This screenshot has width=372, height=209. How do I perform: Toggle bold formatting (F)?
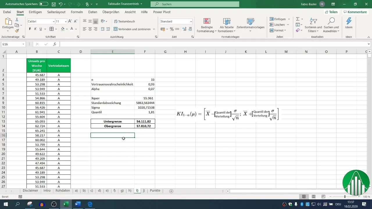30,29
